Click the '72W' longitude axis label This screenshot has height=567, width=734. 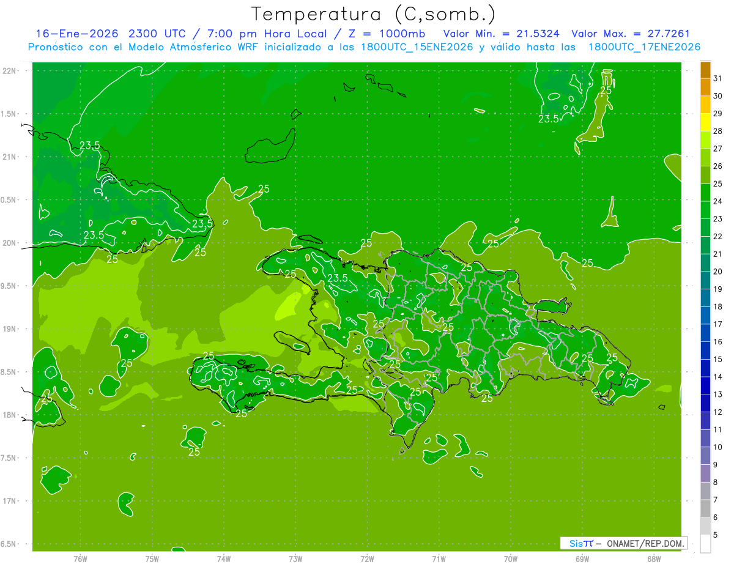(367, 559)
